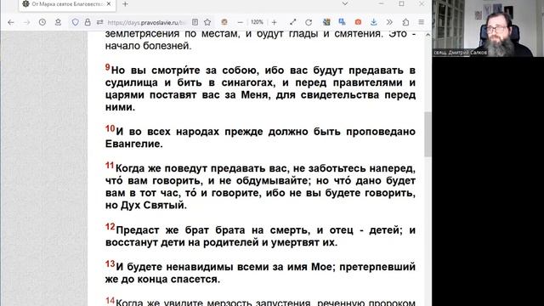Image resolution: width=544 pixels, height=306 pixels.
Task: Bookmark this page with the star icon
Action: coord(207,22)
